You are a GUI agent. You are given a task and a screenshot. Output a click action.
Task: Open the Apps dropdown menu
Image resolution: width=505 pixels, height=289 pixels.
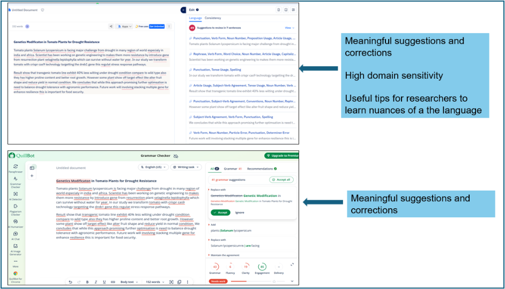click(126, 26)
